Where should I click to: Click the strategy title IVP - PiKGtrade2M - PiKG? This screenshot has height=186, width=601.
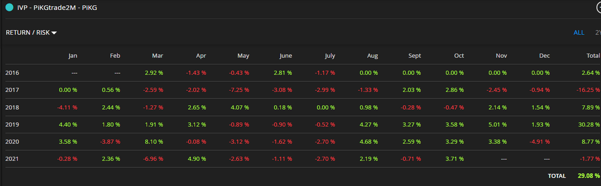[x=57, y=8]
